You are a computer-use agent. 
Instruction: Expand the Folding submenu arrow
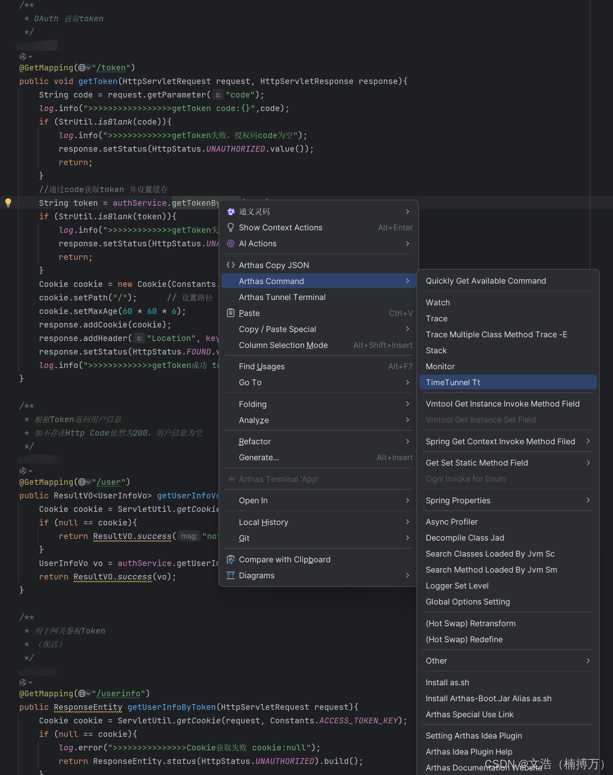(x=407, y=404)
